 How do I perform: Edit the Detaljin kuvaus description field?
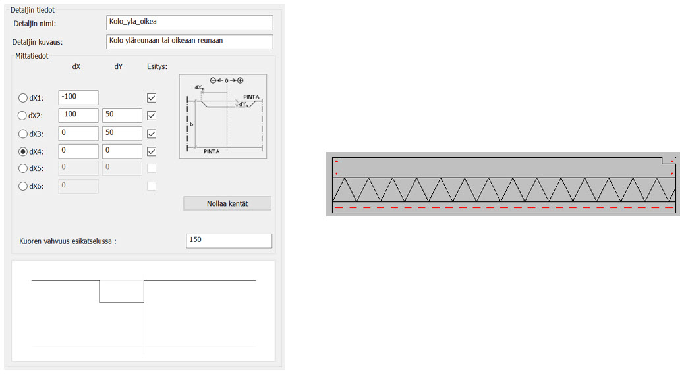[x=189, y=41]
